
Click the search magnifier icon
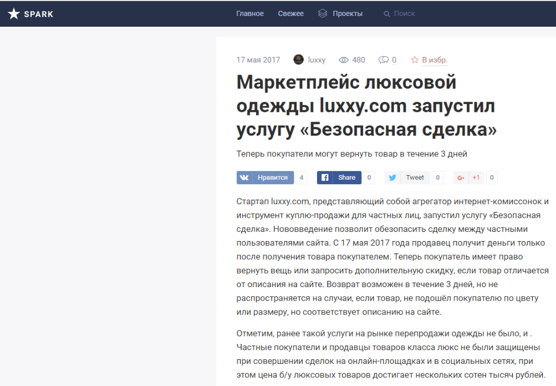pos(387,14)
